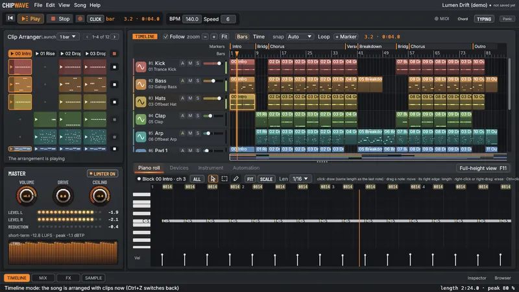
Task: Select the pointer tool in piano roll
Action: (x=213, y=179)
